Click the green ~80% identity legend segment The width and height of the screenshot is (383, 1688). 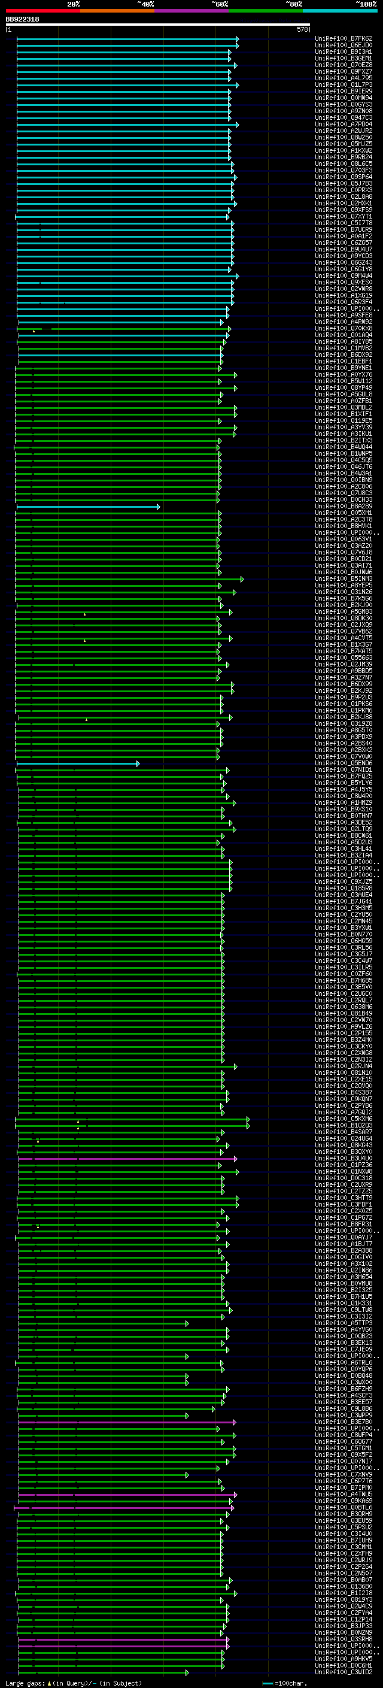pyautogui.click(x=266, y=11)
